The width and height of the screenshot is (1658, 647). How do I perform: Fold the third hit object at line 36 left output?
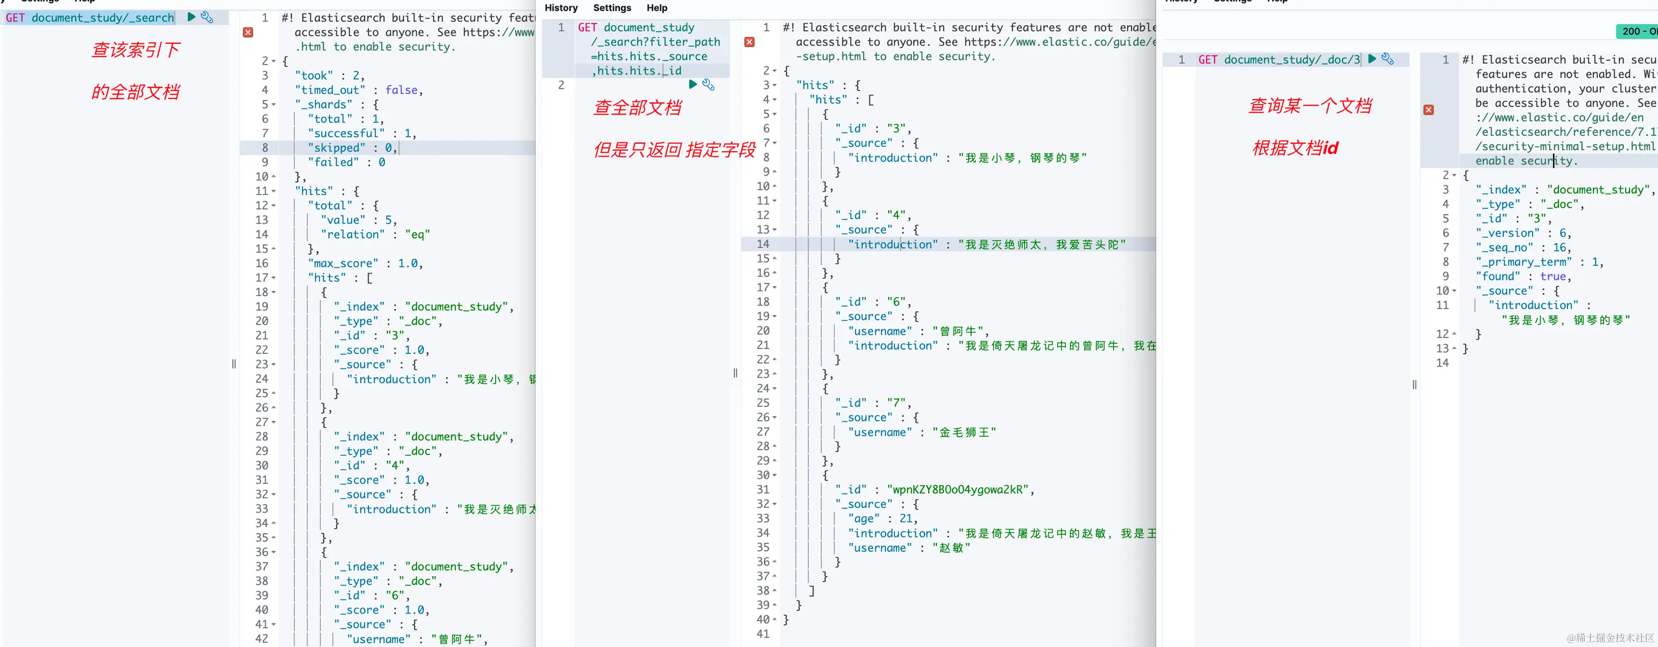(x=274, y=552)
